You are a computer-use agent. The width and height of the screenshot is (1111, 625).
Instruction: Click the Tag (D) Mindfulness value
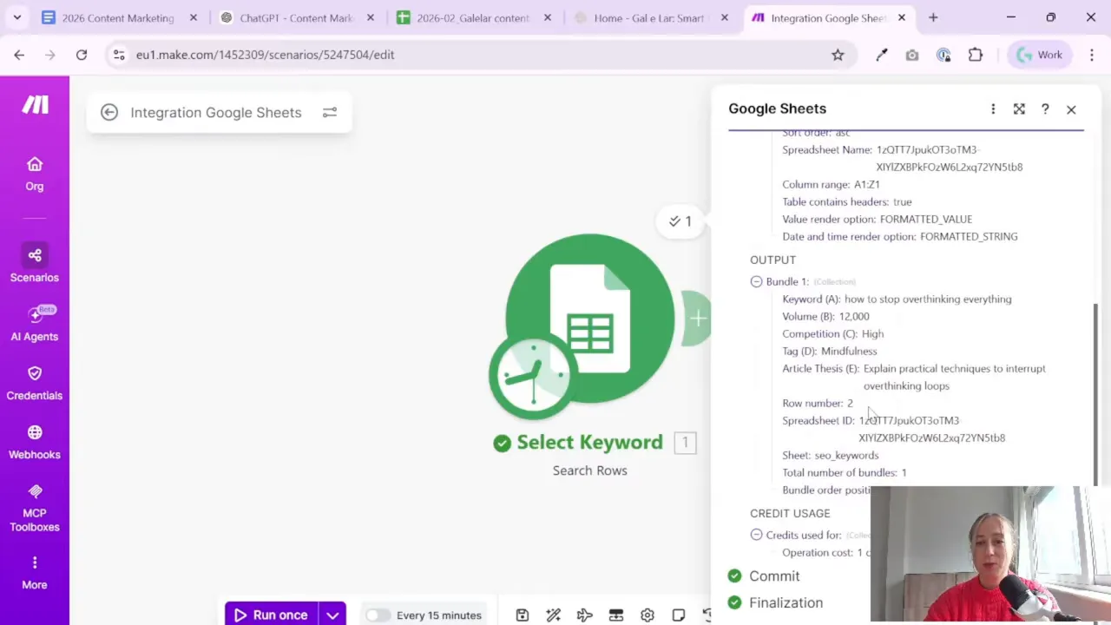[x=849, y=351]
